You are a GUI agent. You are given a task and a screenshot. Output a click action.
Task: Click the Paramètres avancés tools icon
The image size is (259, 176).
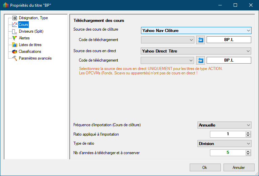[15, 58]
